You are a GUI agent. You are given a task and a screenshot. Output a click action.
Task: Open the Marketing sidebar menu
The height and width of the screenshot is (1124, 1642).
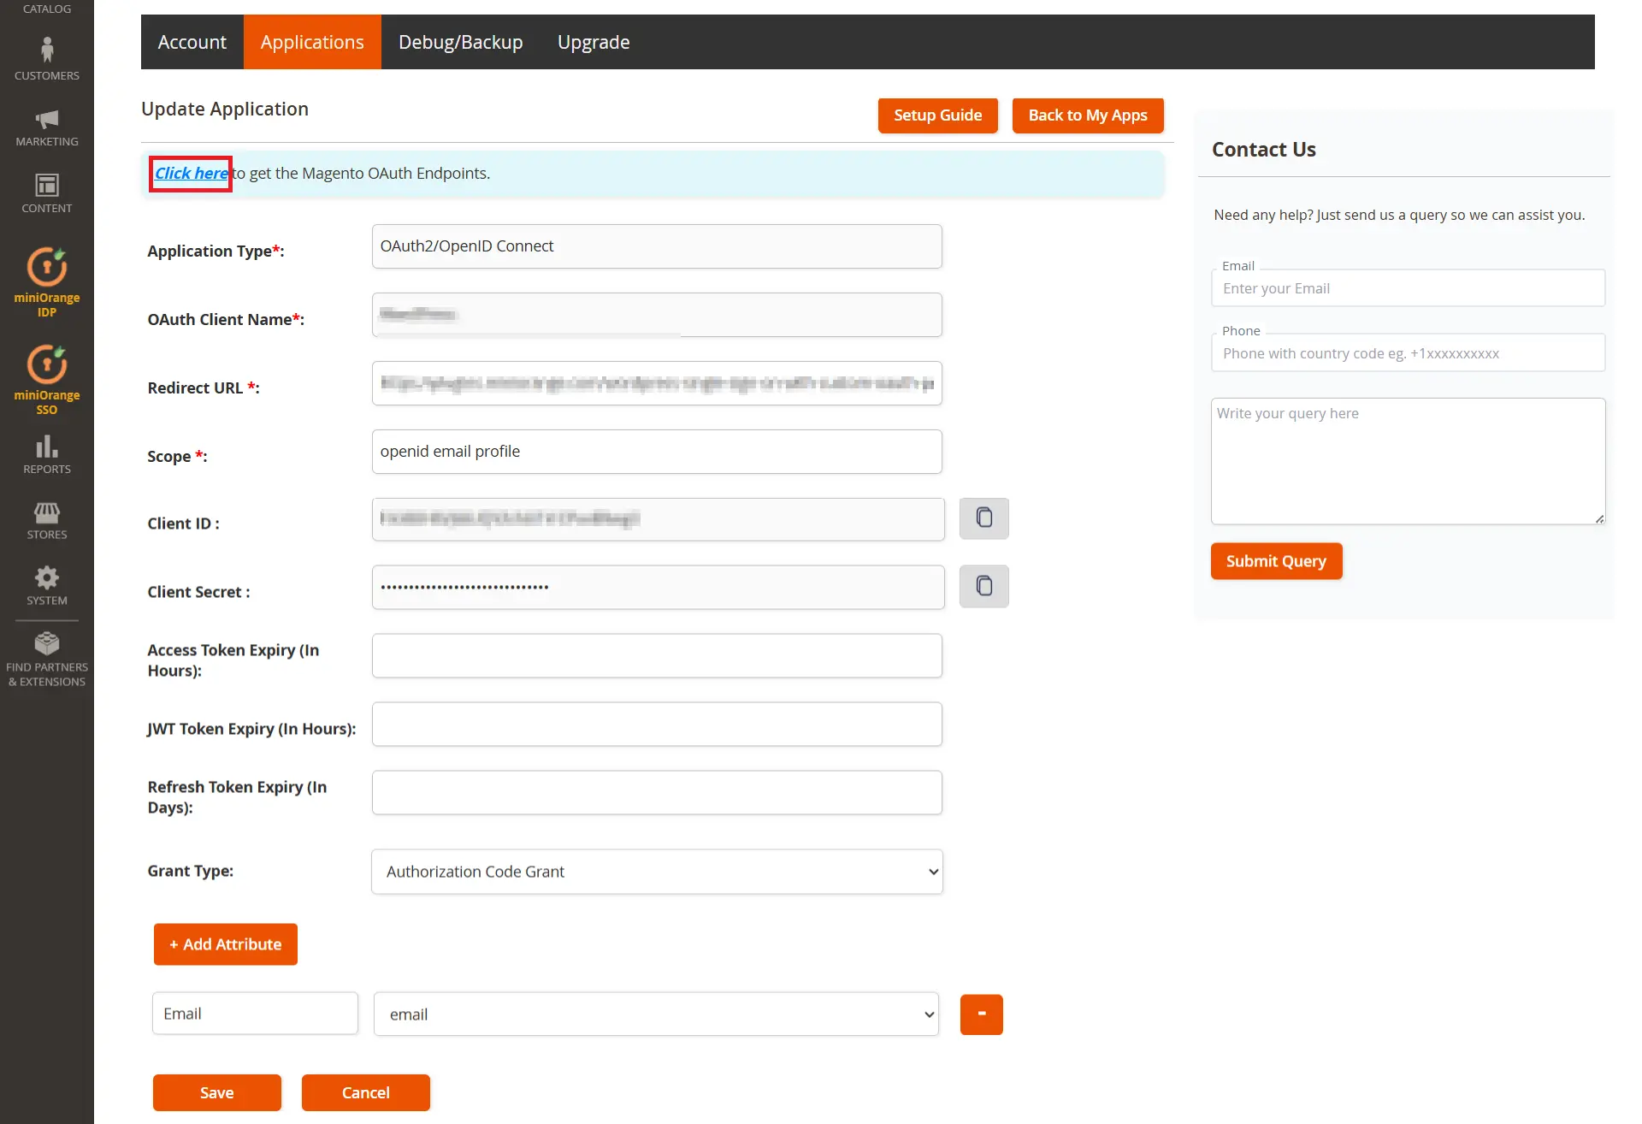[47, 127]
